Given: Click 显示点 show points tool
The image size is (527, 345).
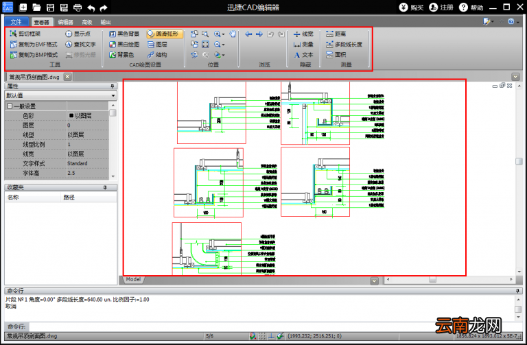Looking at the screenshot, I should point(78,34).
